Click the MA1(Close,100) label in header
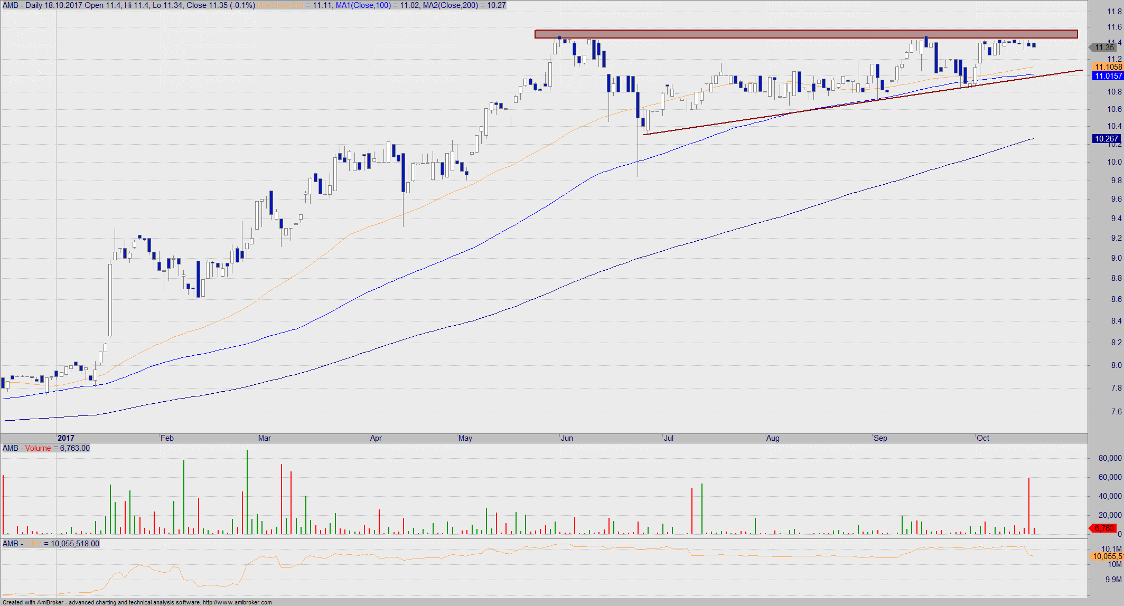 point(363,5)
